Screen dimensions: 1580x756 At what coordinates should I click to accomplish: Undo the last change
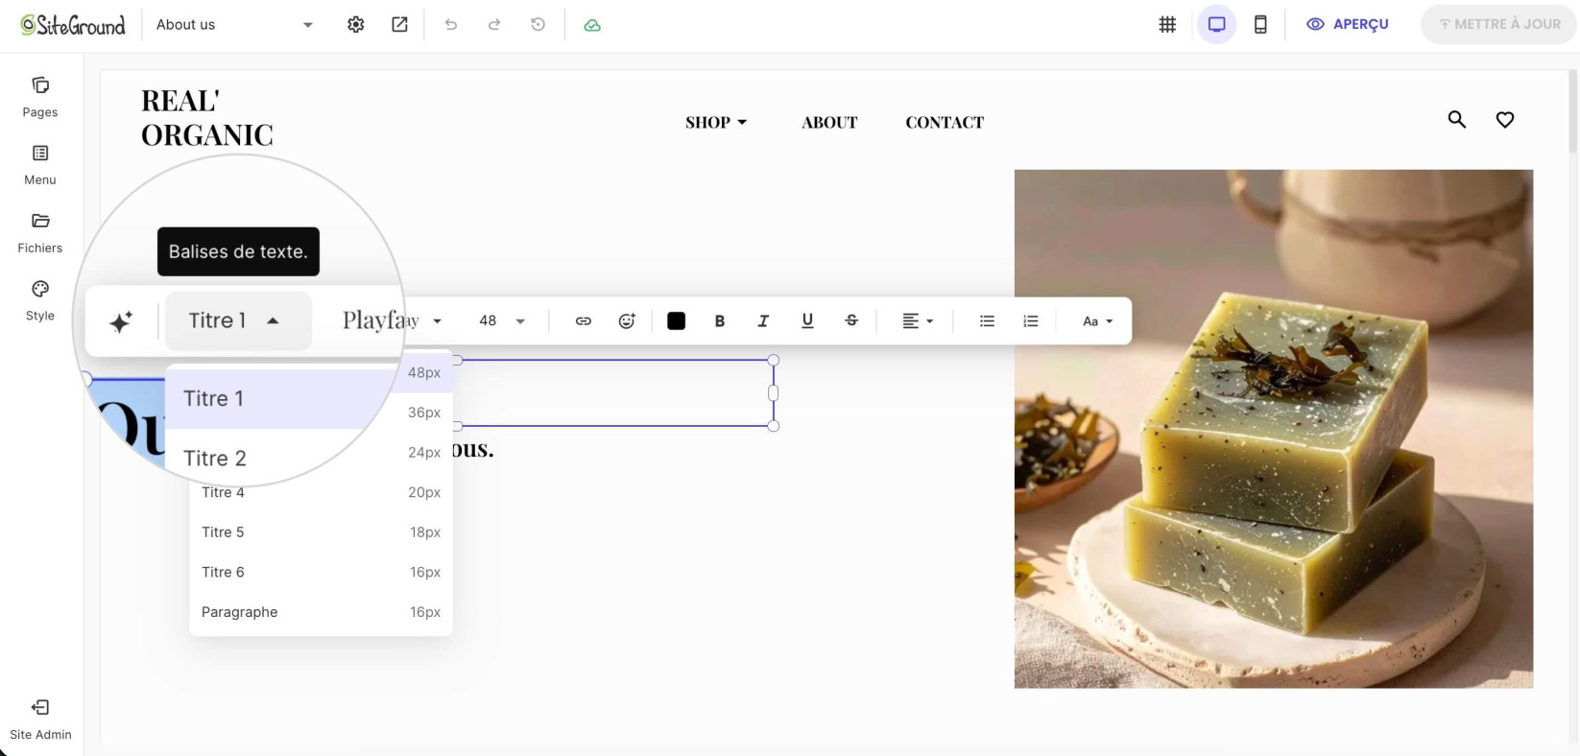(450, 25)
